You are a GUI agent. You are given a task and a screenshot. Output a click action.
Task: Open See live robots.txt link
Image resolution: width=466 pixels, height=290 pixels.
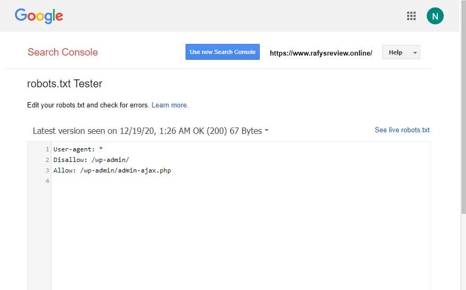402,130
